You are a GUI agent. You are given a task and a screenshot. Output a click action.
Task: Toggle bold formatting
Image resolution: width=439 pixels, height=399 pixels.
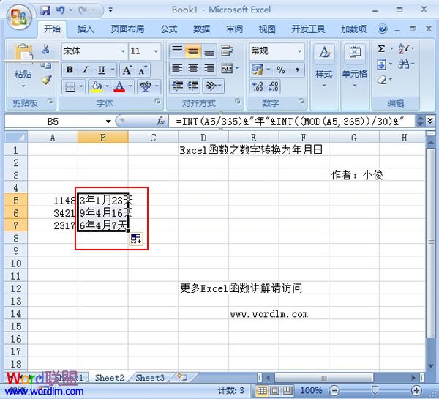click(x=70, y=70)
